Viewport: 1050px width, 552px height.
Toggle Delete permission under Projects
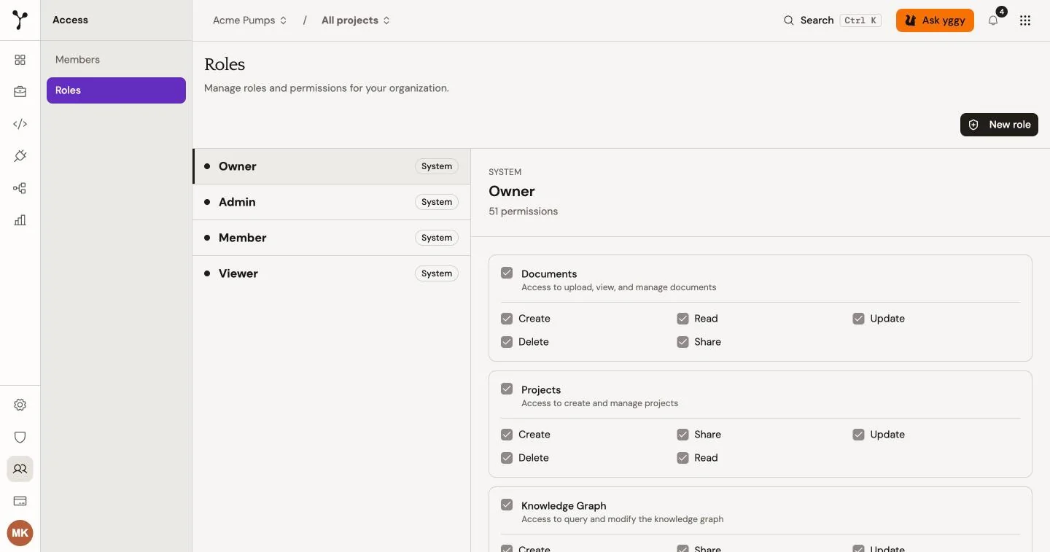(x=507, y=458)
